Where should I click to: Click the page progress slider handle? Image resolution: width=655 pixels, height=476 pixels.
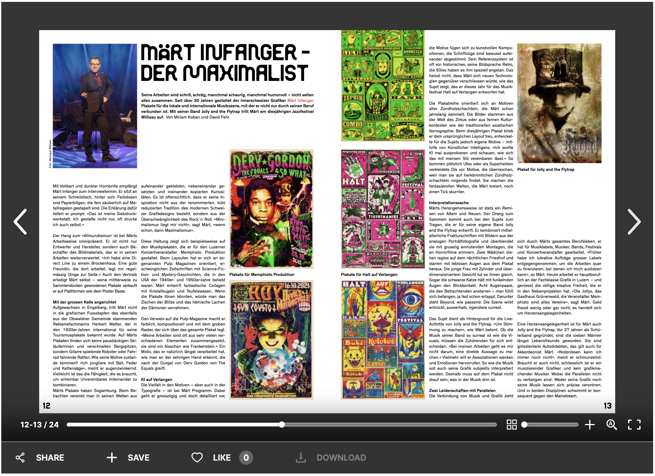[282, 425]
